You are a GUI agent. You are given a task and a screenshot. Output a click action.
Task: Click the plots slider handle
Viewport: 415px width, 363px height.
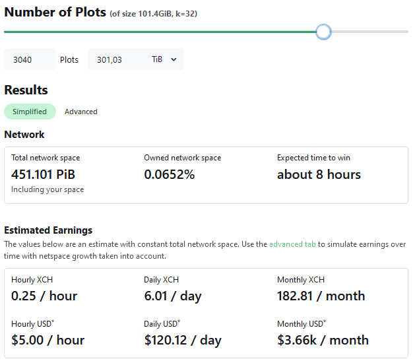tap(323, 32)
